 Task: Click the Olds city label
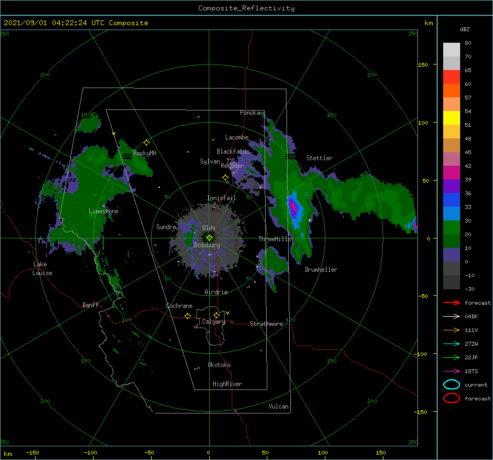tap(209, 228)
